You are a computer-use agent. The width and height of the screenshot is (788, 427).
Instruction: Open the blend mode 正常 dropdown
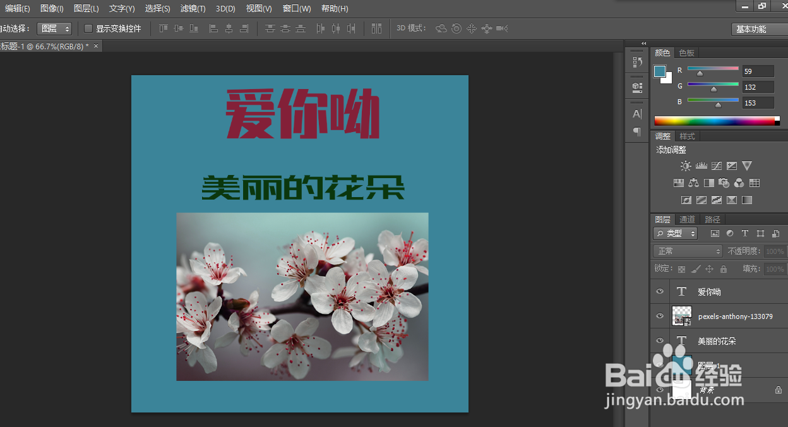tap(688, 251)
